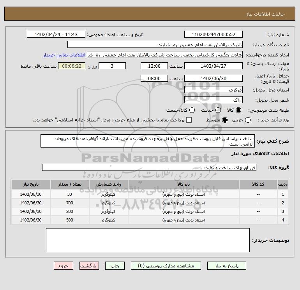Click quantity 30 in row 1

tap(70, 194)
